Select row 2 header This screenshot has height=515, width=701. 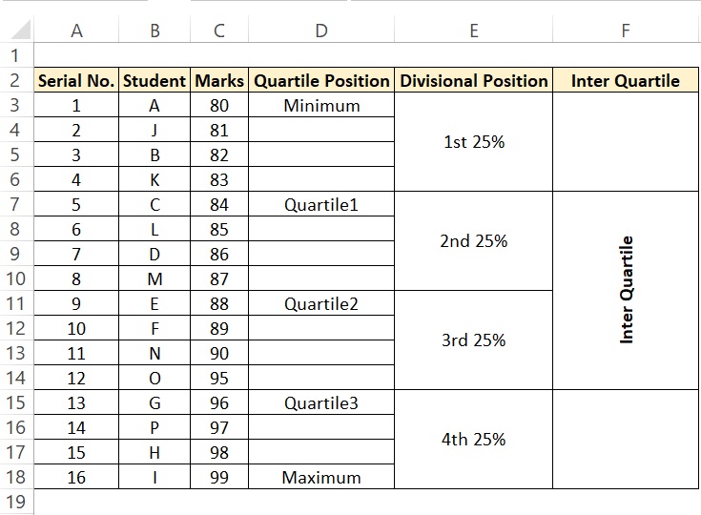[x=15, y=81]
